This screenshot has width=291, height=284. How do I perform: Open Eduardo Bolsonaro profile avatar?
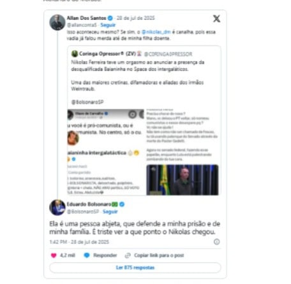[x=57, y=208]
